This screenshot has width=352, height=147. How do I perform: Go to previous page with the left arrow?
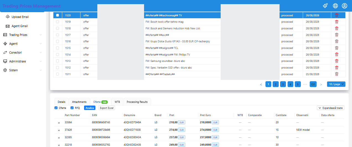(261, 84)
